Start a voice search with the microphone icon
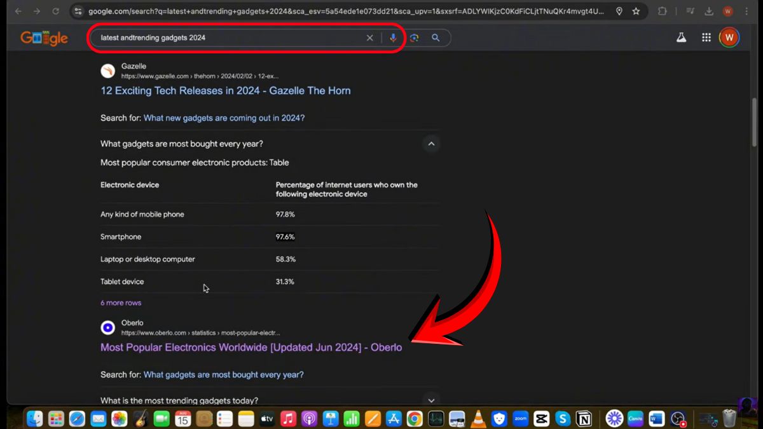This screenshot has width=763, height=429. click(394, 37)
